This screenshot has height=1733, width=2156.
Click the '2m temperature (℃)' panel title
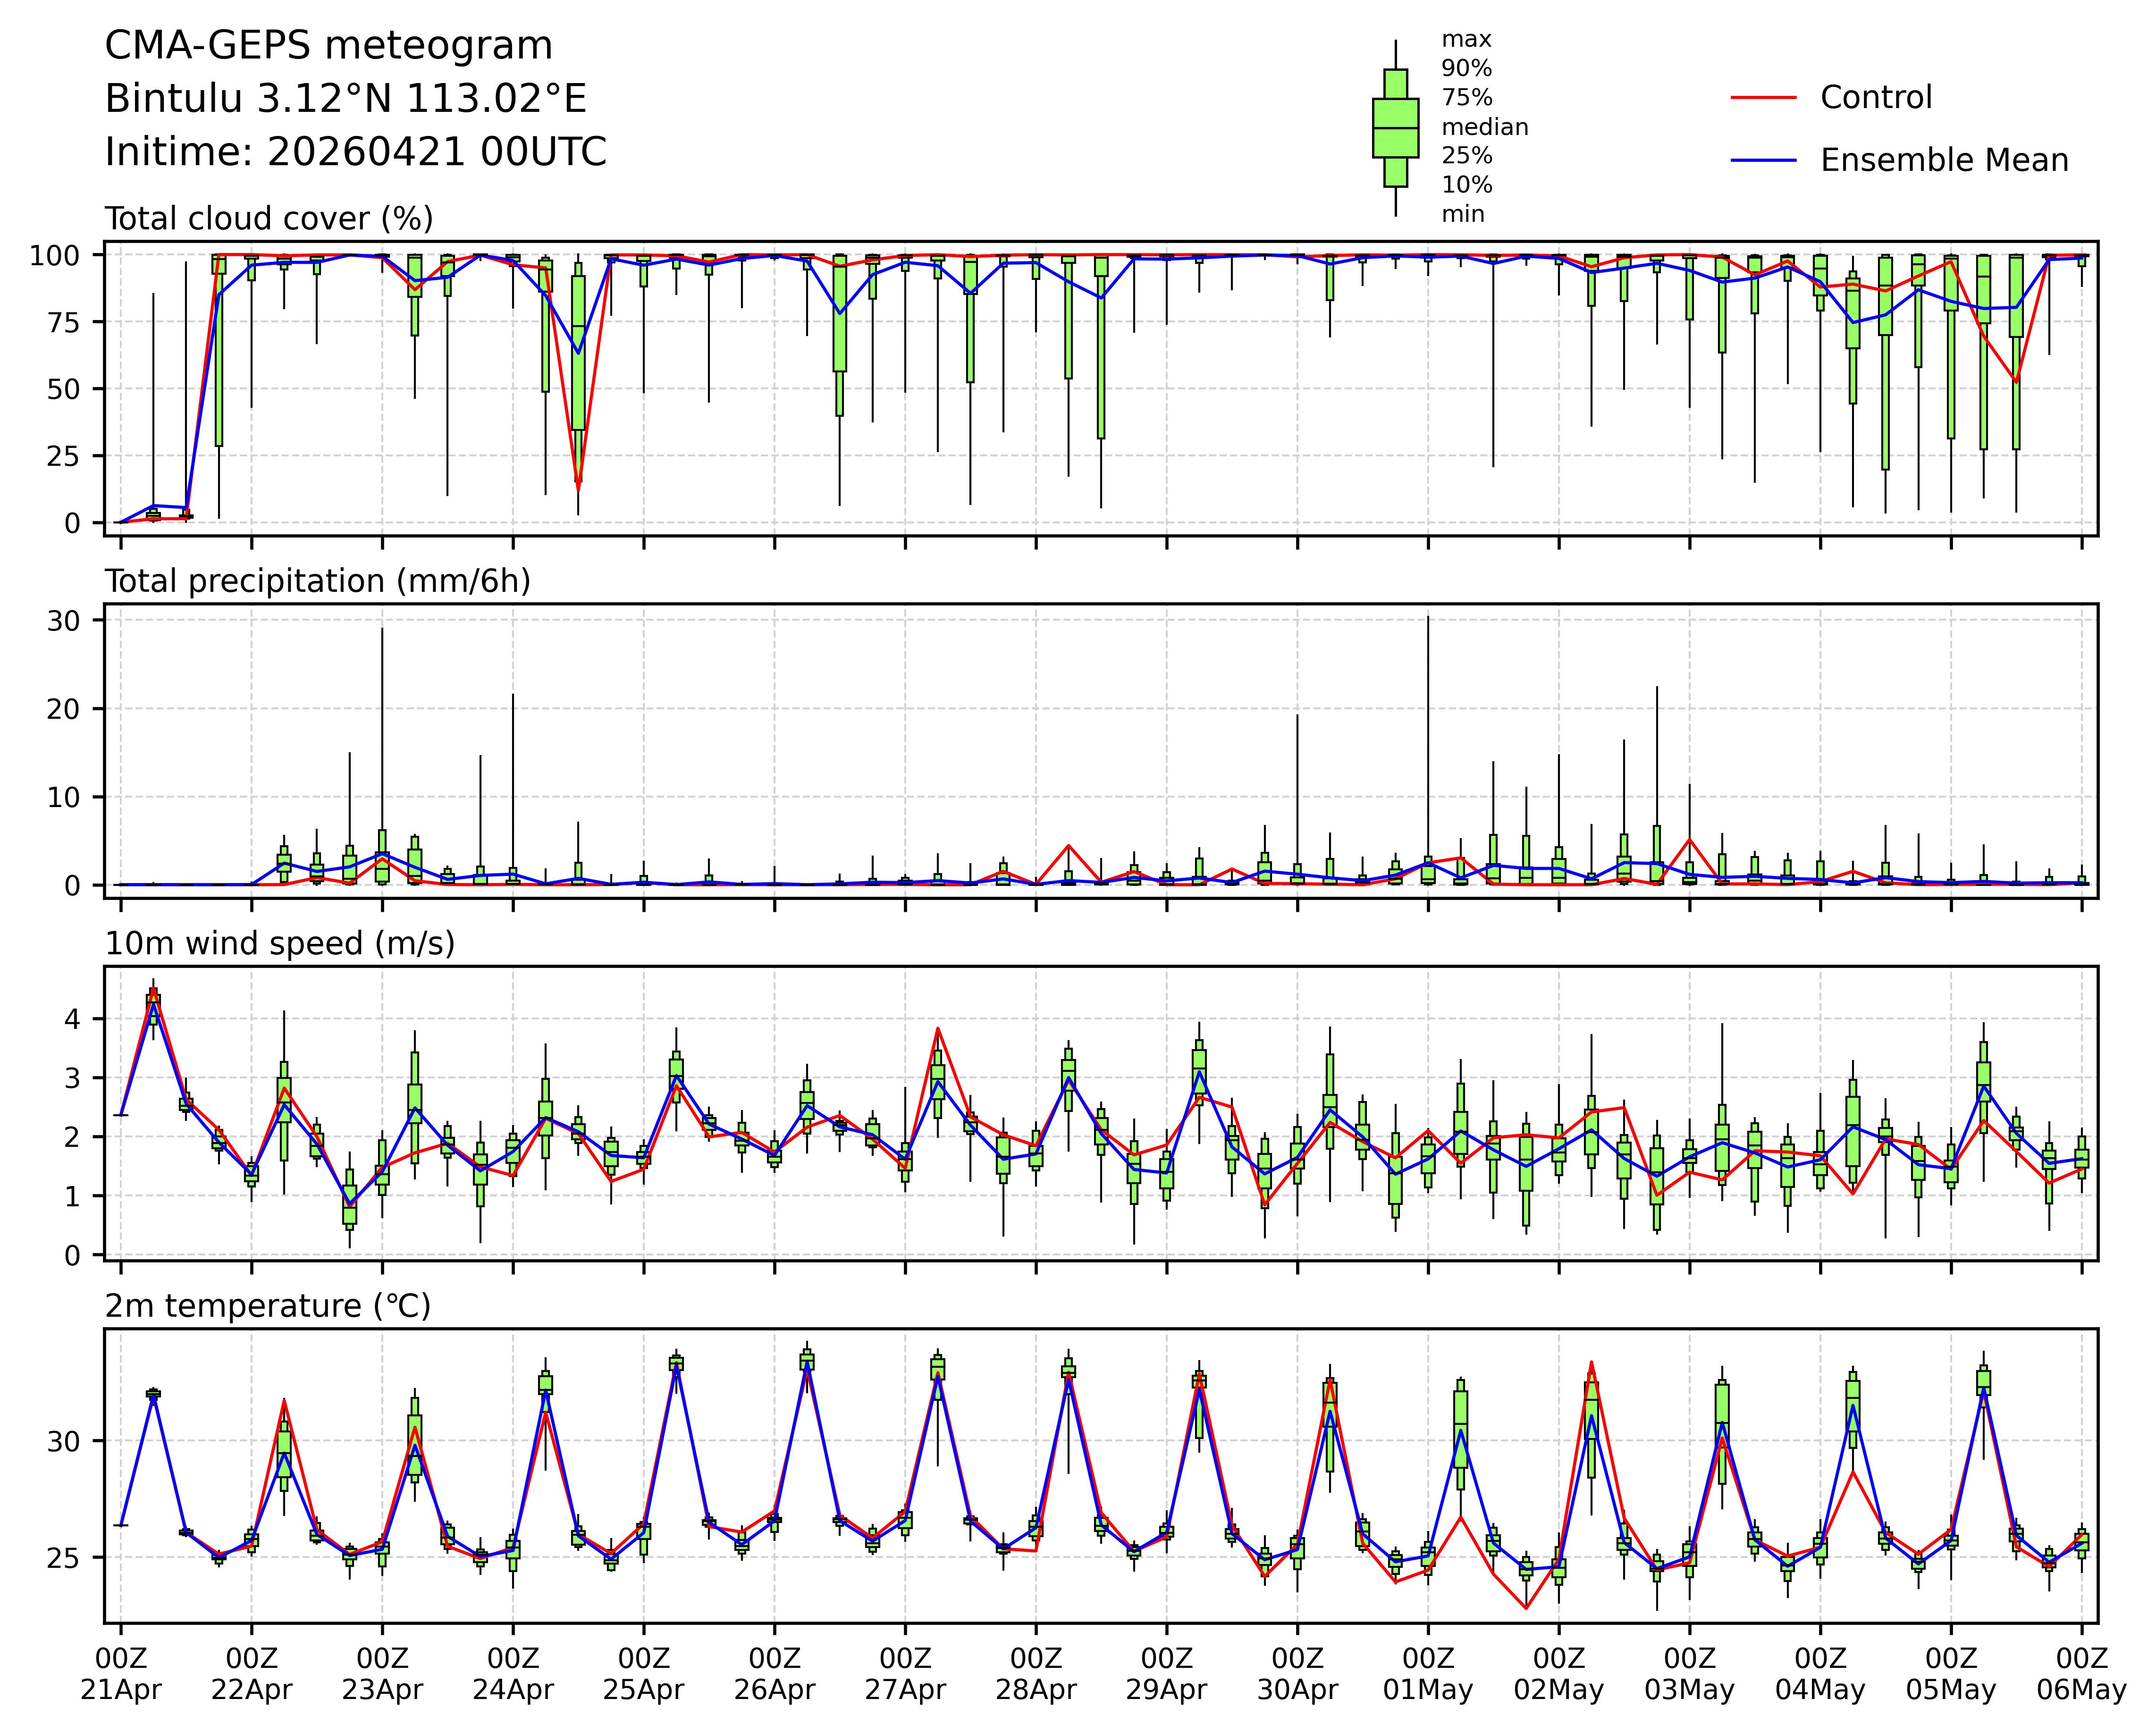[x=268, y=1306]
